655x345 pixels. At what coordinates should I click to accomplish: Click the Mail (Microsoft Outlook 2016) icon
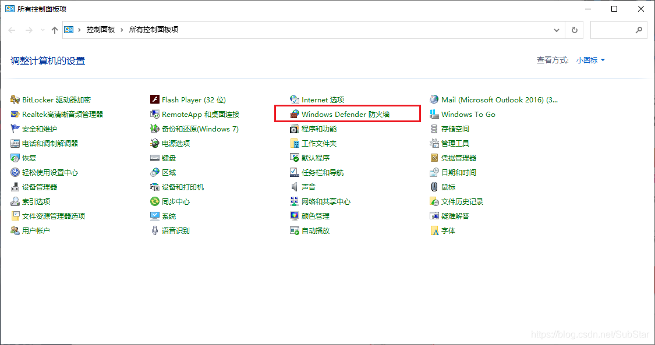coord(434,99)
